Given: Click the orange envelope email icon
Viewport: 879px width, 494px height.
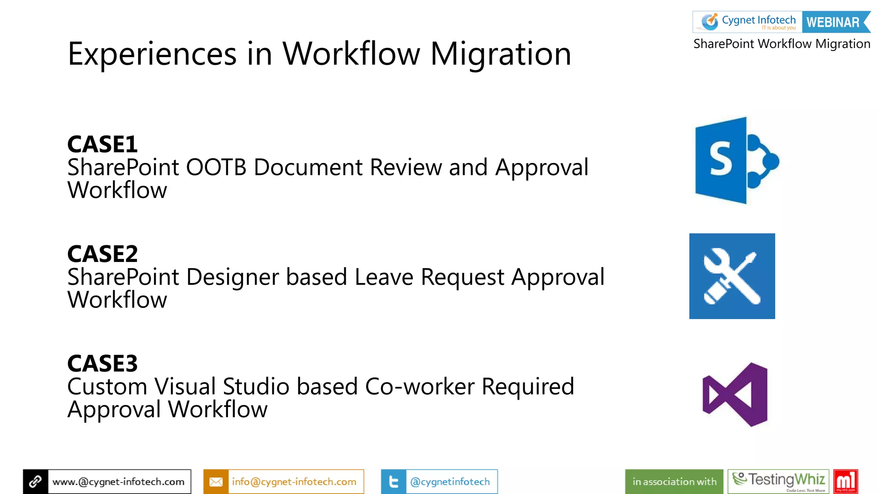Looking at the screenshot, I should (216, 482).
